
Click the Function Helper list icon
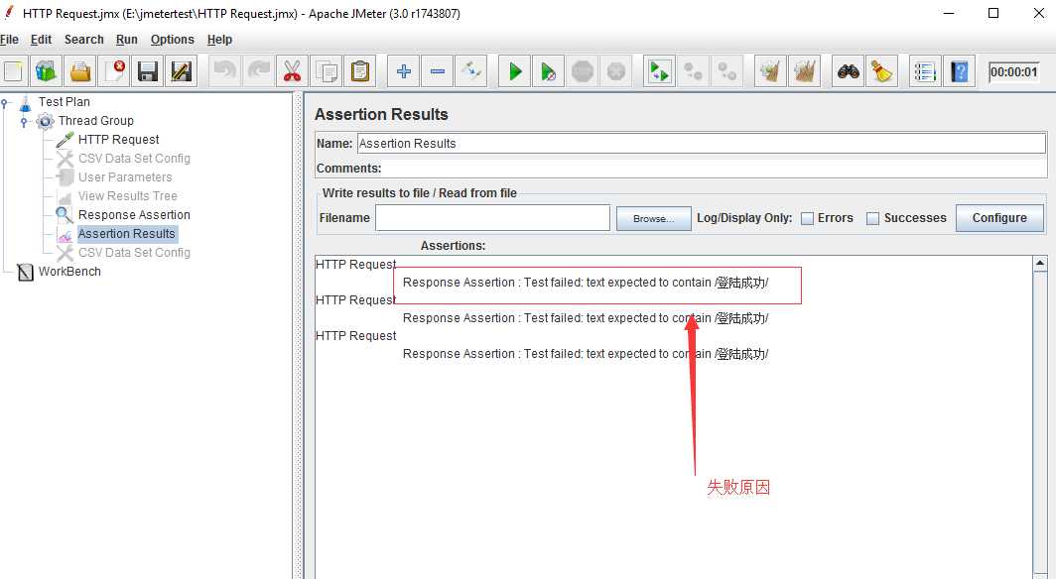pyautogui.click(x=925, y=70)
